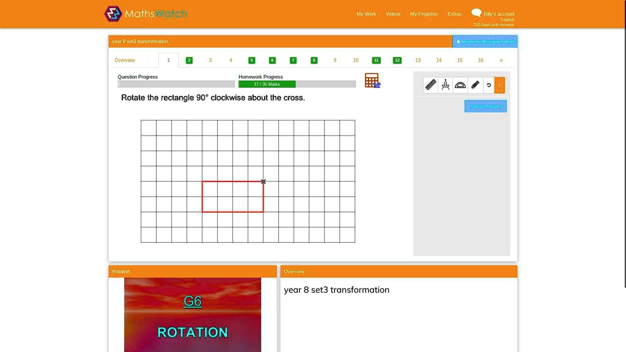626x352 pixels.
Task: Select the protractor tool
Action: (460, 85)
